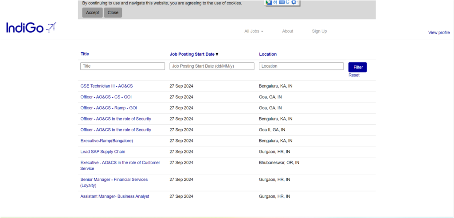Accept the cookies notice
454x218 pixels.
pyautogui.click(x=92, y=12)
